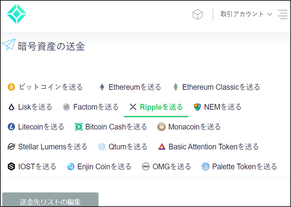The image size is (291, 207).
Task: Open the Stellar Lumensを送る link
Action: (47, 147)
